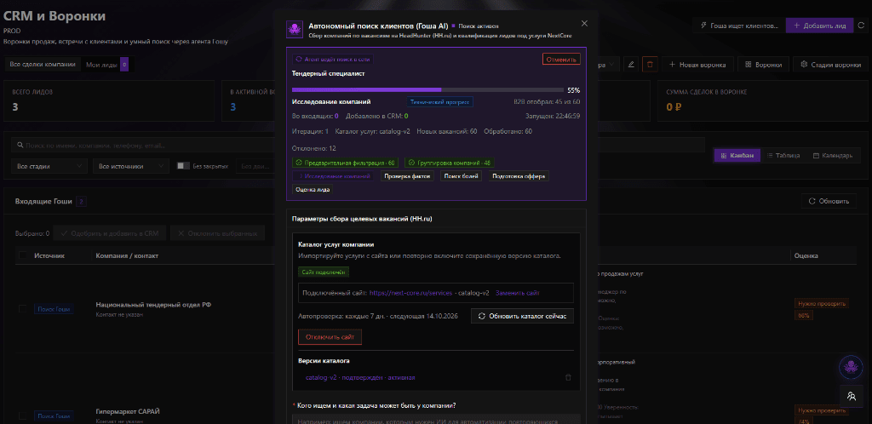Click the Входящие Гоши count badge 2
The height and width of the screenshot is (424, 872).
coord(81,201)
